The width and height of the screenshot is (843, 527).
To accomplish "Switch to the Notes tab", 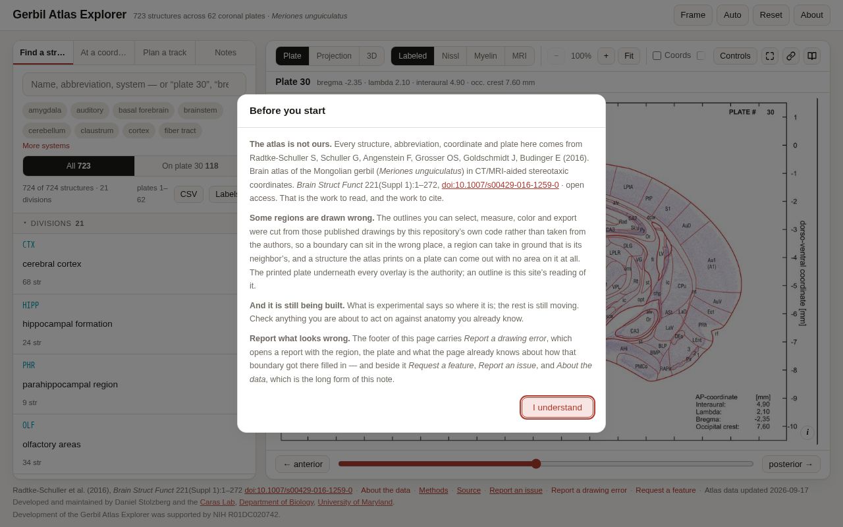I will coord(225,53).
